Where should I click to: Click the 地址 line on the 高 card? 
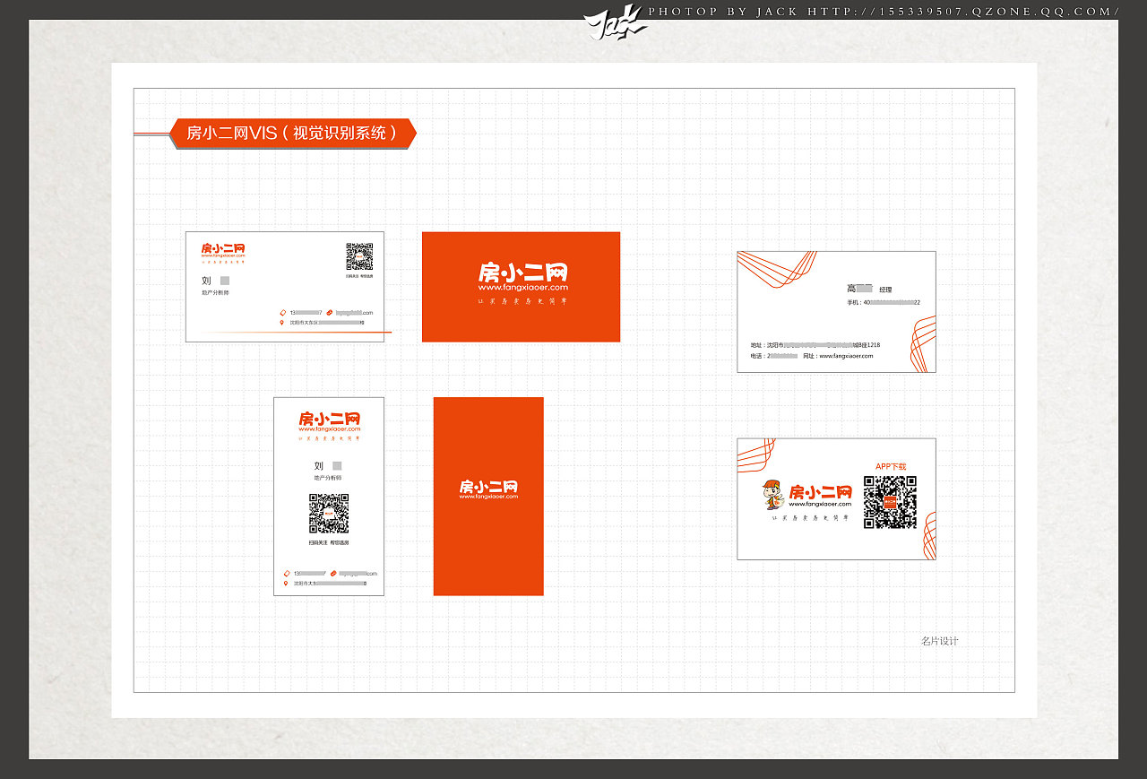click(x=815, y=345)
